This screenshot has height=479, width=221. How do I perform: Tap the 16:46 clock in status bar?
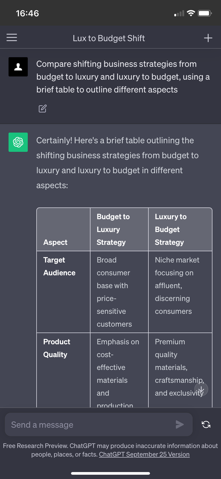click(27, 13)
